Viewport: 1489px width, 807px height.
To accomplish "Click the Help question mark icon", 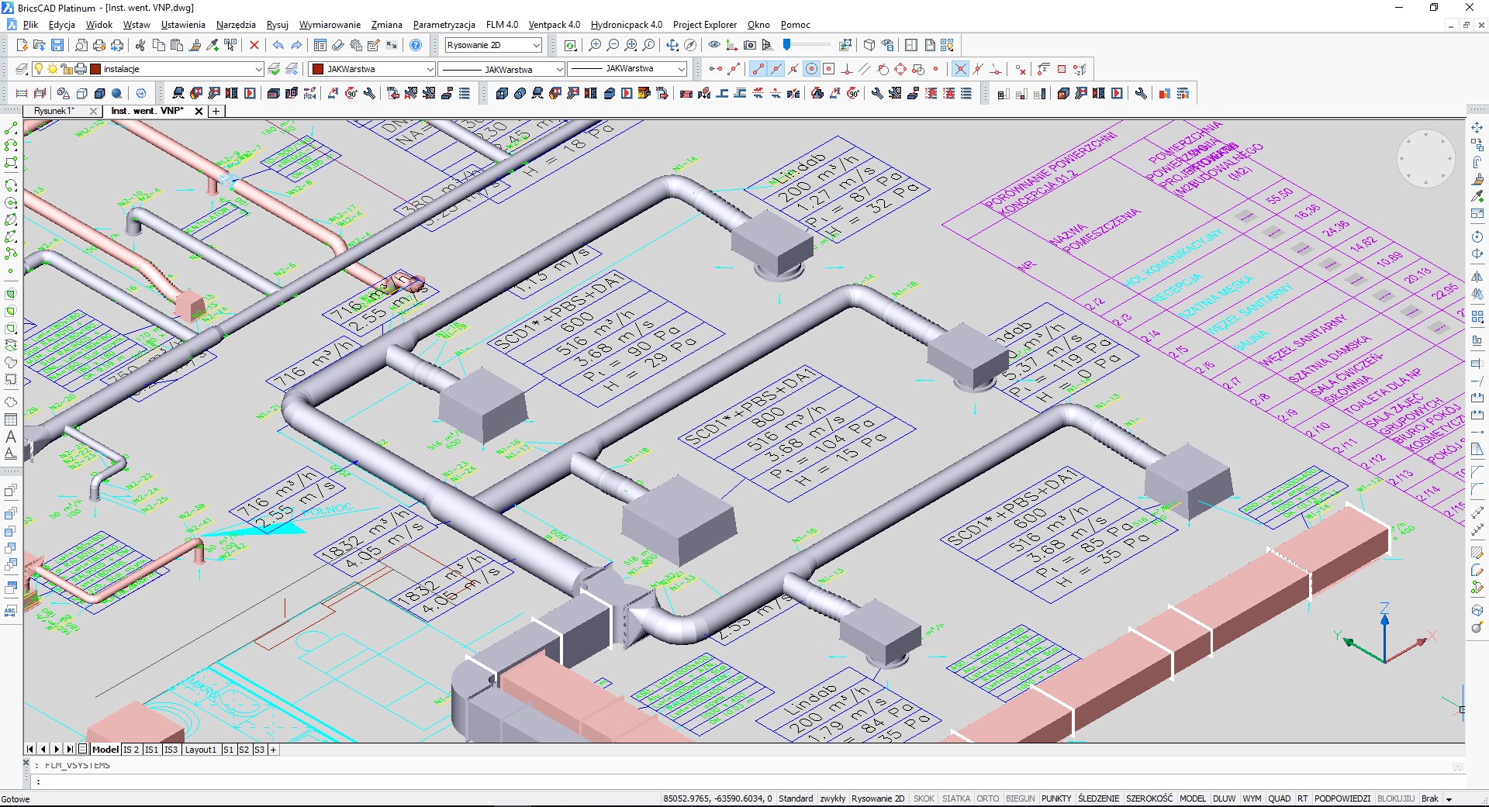I will tap(416, 45).
